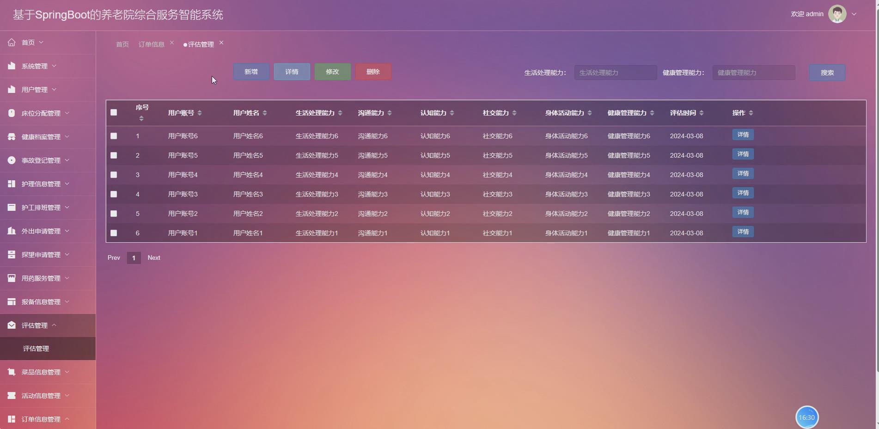Open 用药服务管理 via its sidebar icon
879x429 pixels.
[x=12, y=278]
